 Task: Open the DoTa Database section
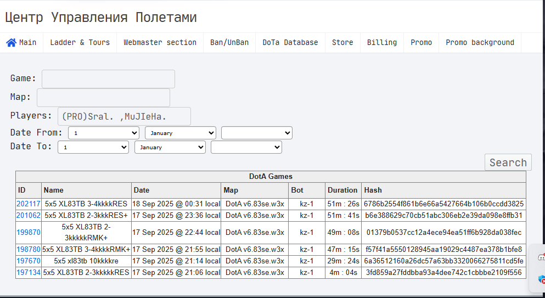coord(290,42)
